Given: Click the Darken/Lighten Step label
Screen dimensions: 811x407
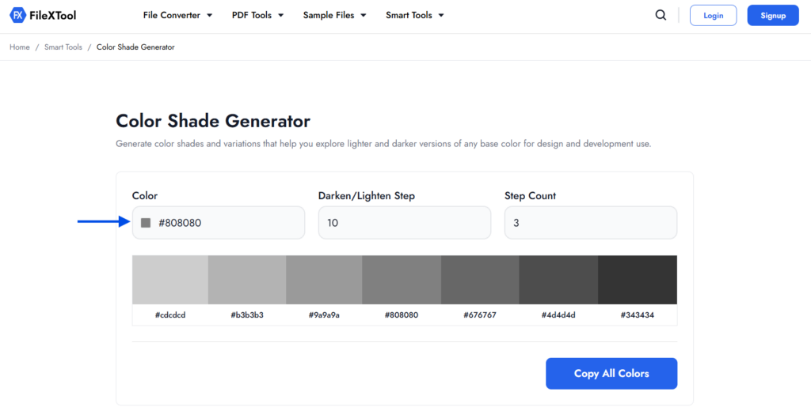Looking at the screenshot, I should [x=367, y=196].
